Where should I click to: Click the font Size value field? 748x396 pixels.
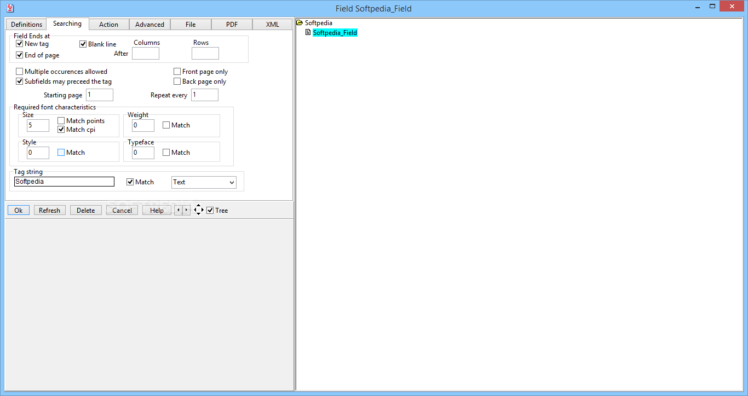[38, 125]
